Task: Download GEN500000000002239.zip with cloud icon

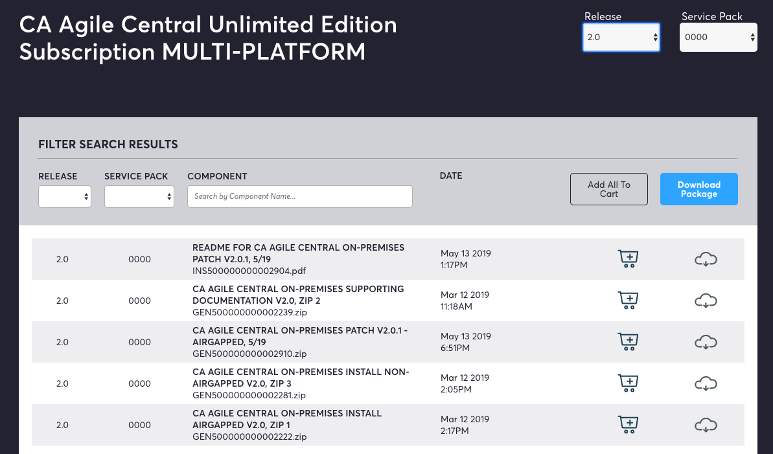Action: click(x=706, y=301)
